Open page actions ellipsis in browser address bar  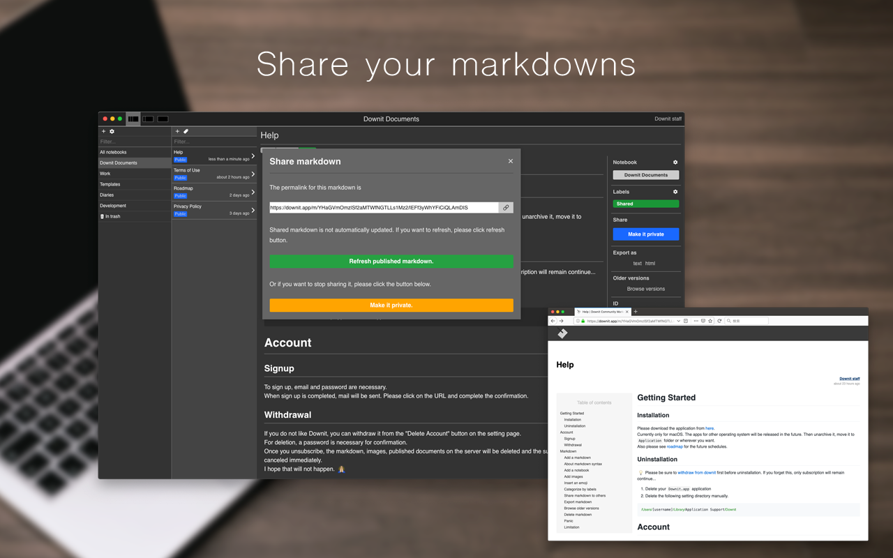(x=695, y=321)
